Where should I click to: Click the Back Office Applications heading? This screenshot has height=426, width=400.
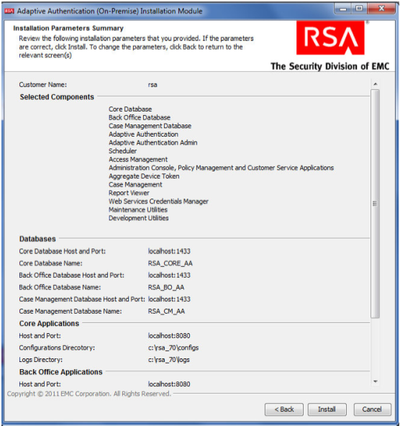(x=61, y=372)
